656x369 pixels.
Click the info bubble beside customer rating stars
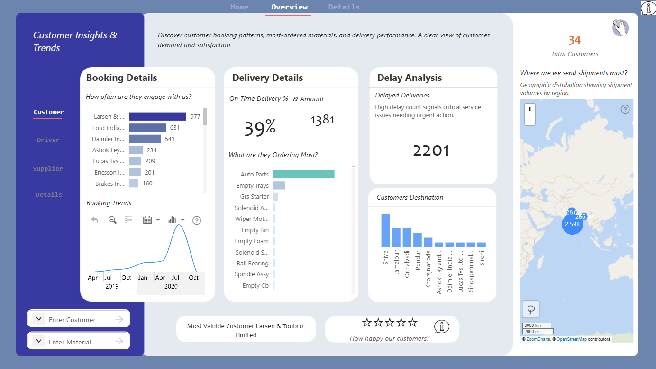441,326
